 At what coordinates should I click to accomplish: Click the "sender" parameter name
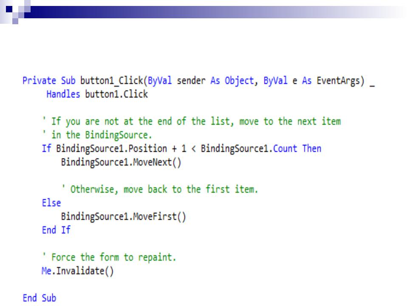191,81
